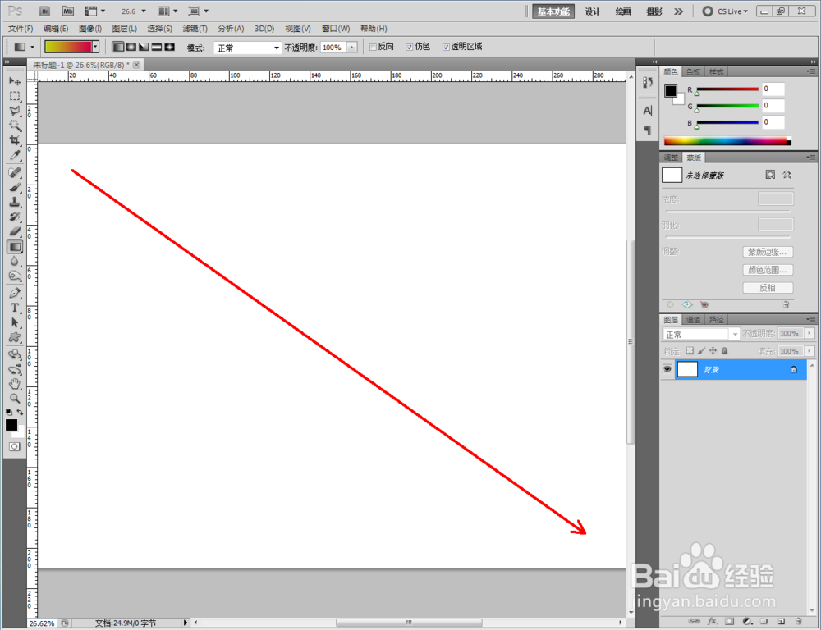Open the 窗口(W) menu
The height and width of the screenshot is (630, 821).
336,29
